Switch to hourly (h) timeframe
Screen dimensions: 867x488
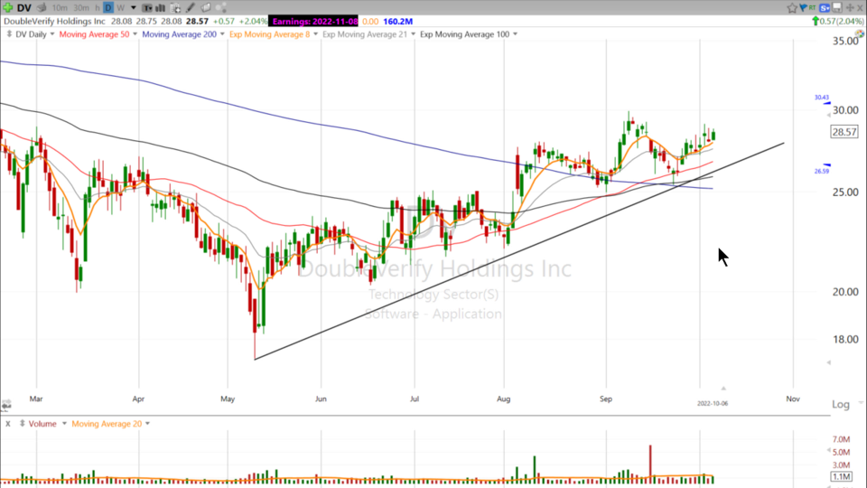coord(98,8)
